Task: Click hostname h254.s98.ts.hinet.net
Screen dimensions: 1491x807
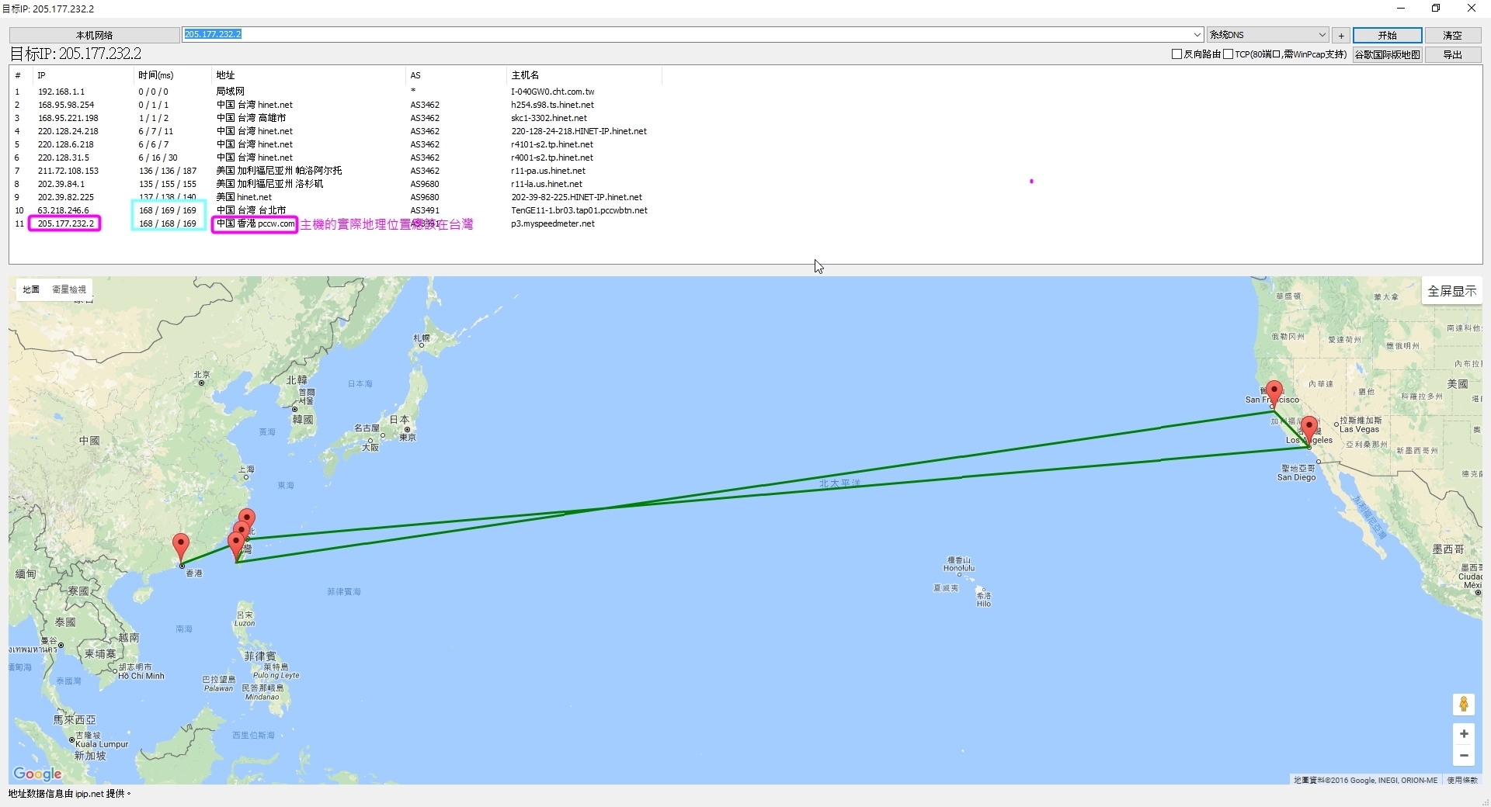Action: coord(552,105)
